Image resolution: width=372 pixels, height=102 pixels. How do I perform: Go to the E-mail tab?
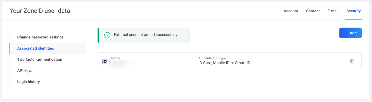pos(333,11)
